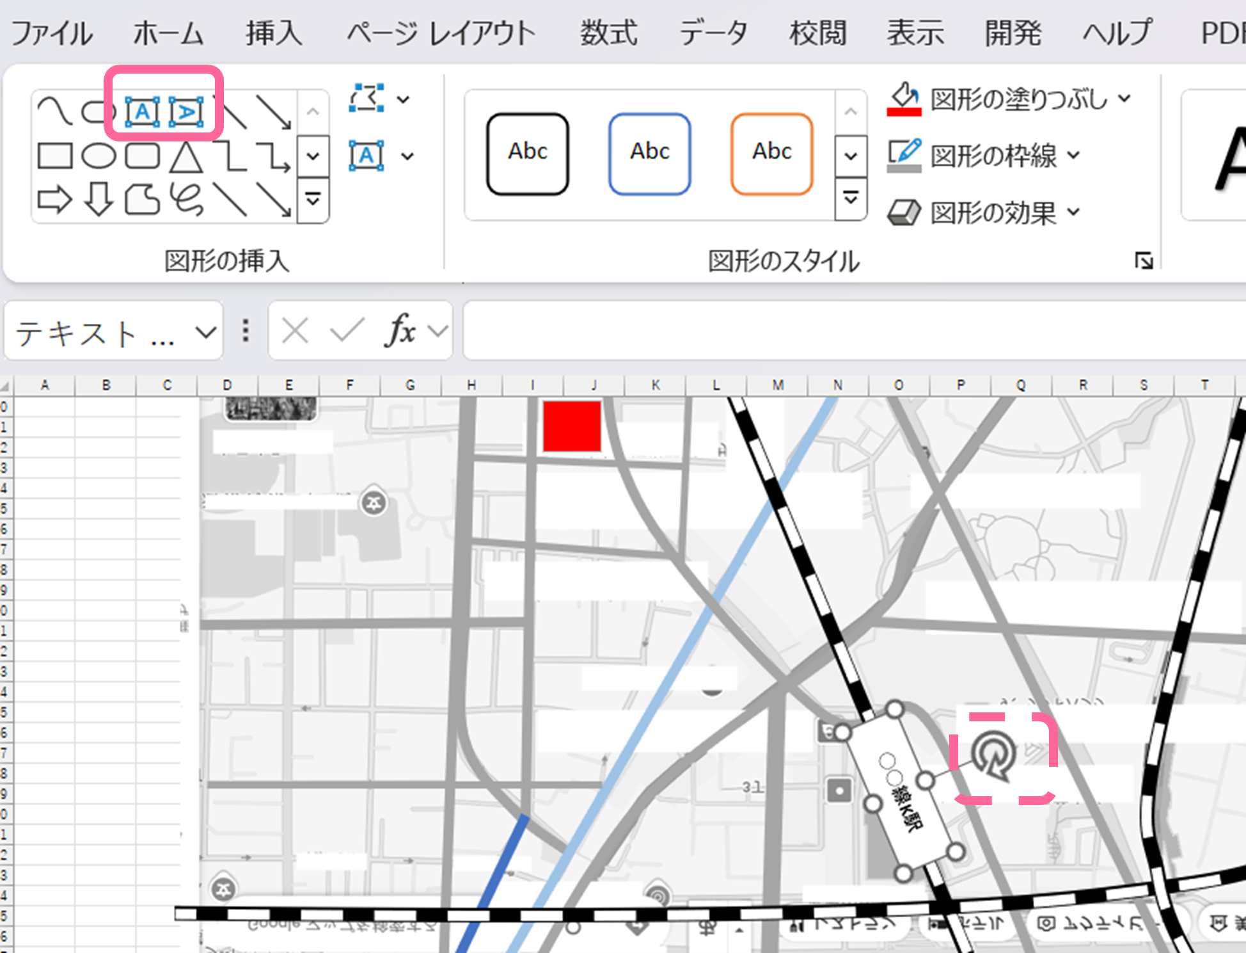Switch to the 数式 ribbon tab
The image size is (1246, 953).
[606, 33]
